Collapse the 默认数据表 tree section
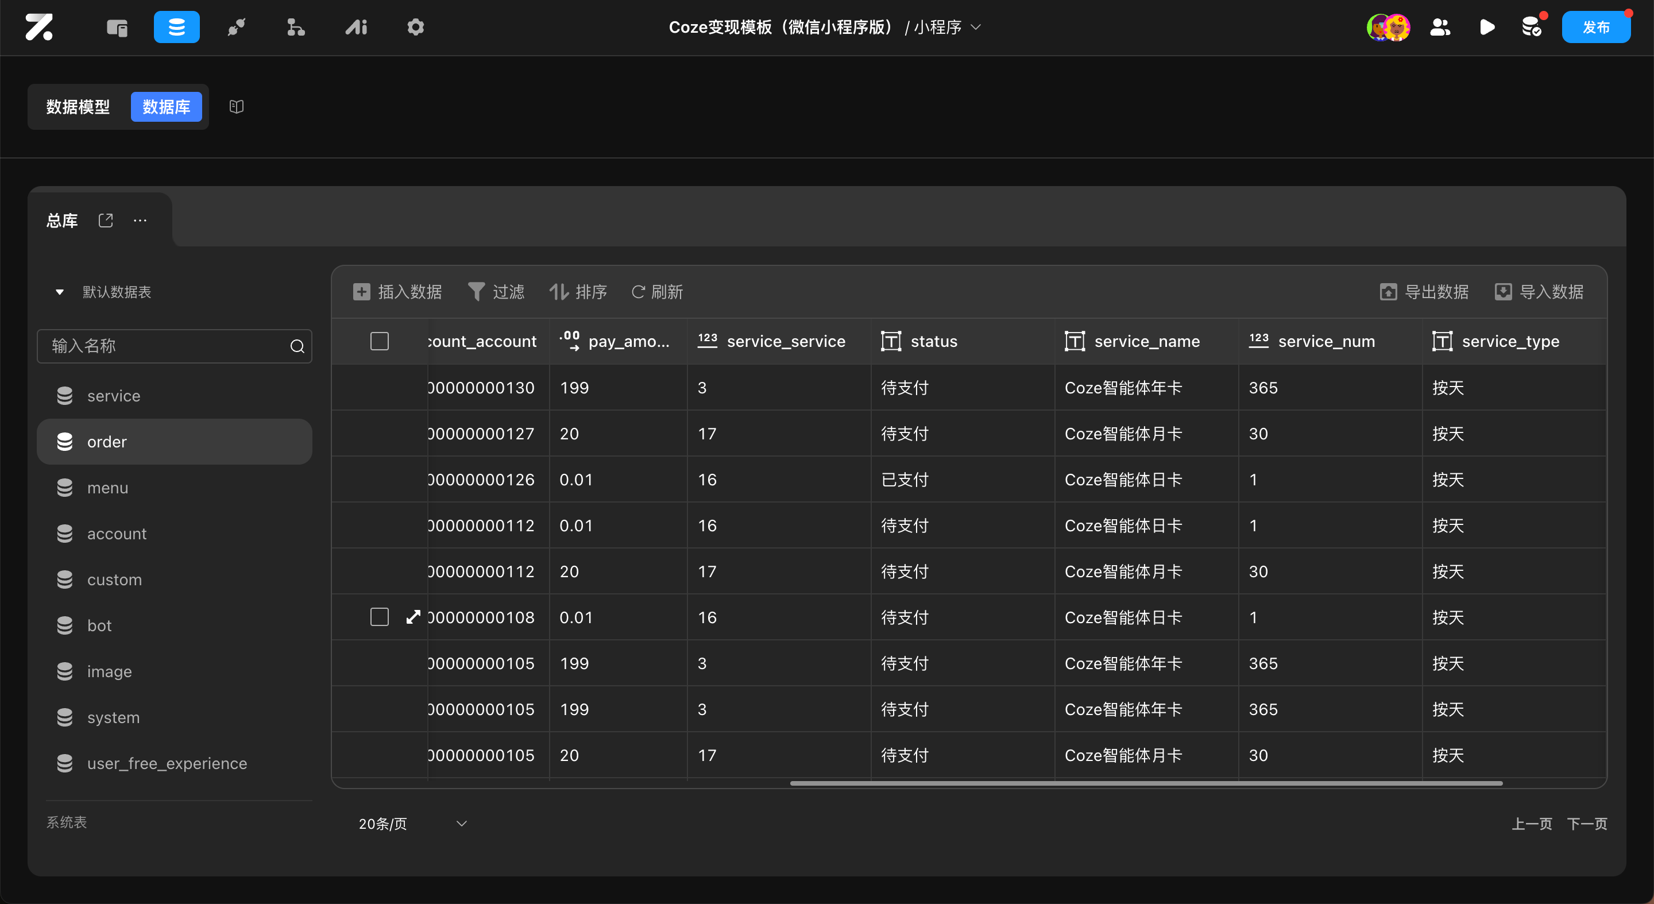The height and width of the screenshot is (904, 1654). (60, 292)
